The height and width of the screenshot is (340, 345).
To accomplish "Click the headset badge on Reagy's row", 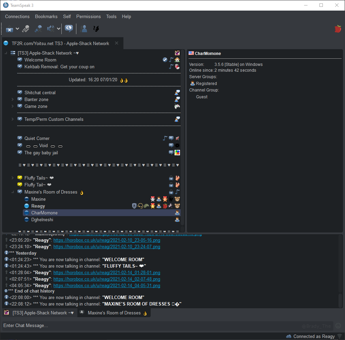I will click(x=140, y=206).
